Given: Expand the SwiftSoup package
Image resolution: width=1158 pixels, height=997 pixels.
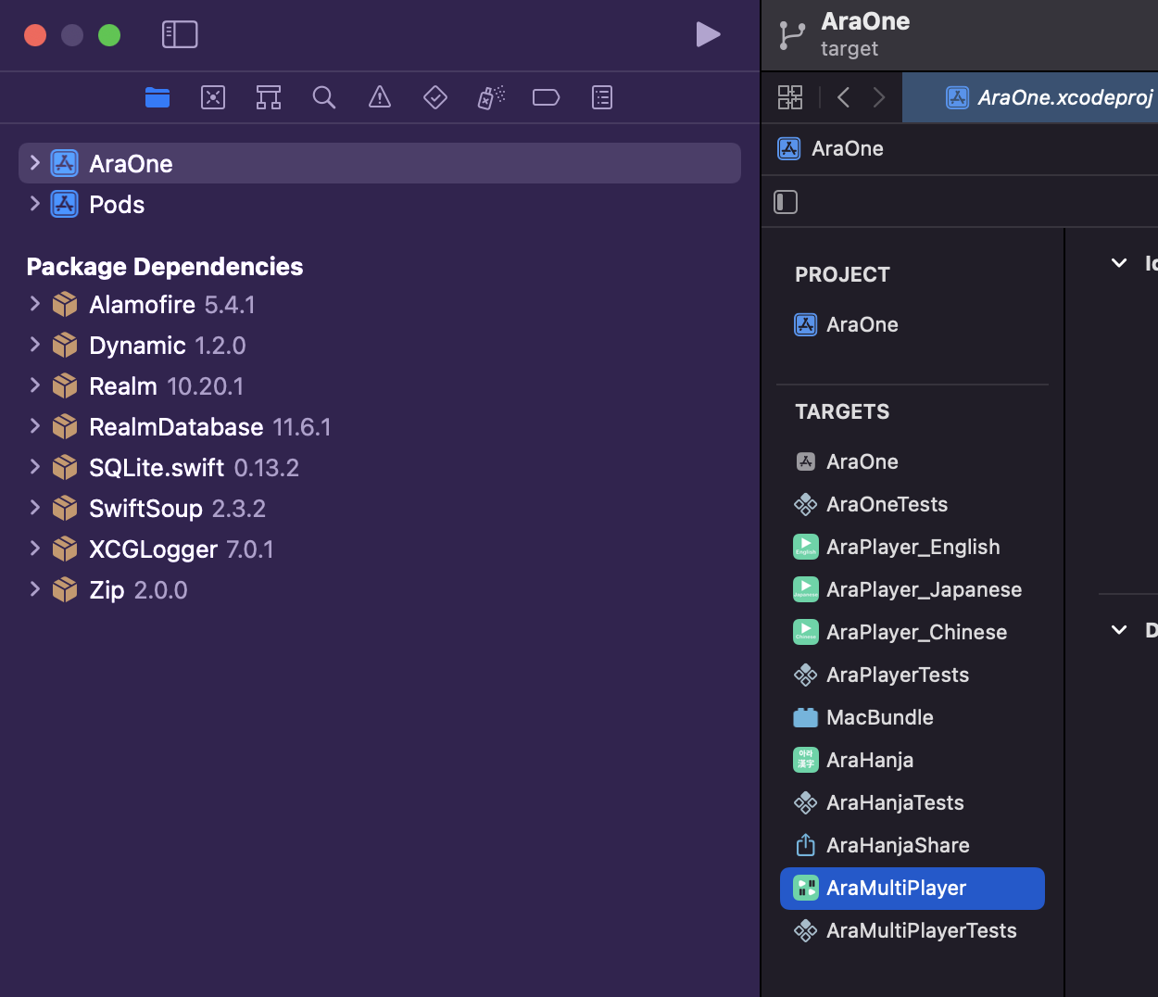Looking at the screenshot, I should (34, 508).
